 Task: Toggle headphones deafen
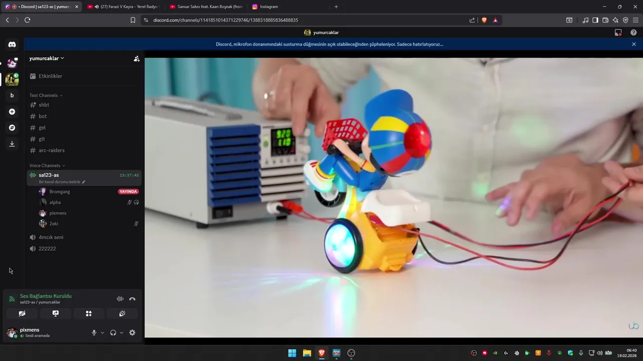click(x=113, y=332)
